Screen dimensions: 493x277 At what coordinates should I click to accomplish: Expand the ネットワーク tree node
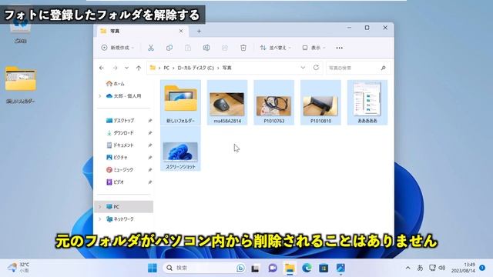(100, 219)
